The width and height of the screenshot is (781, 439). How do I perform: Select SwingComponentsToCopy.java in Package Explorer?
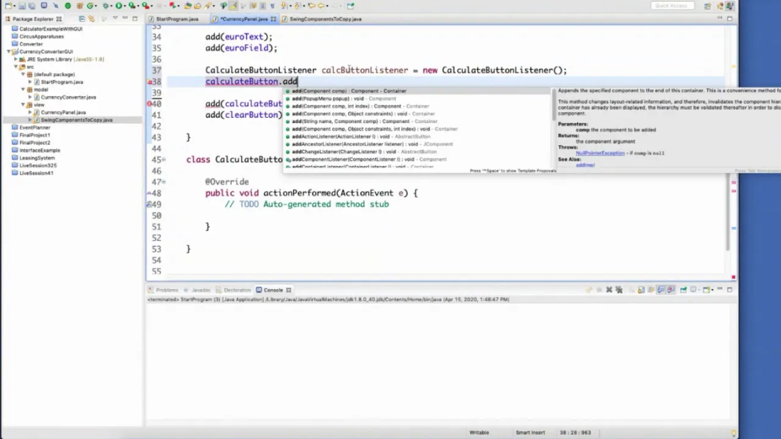(76, 120)
